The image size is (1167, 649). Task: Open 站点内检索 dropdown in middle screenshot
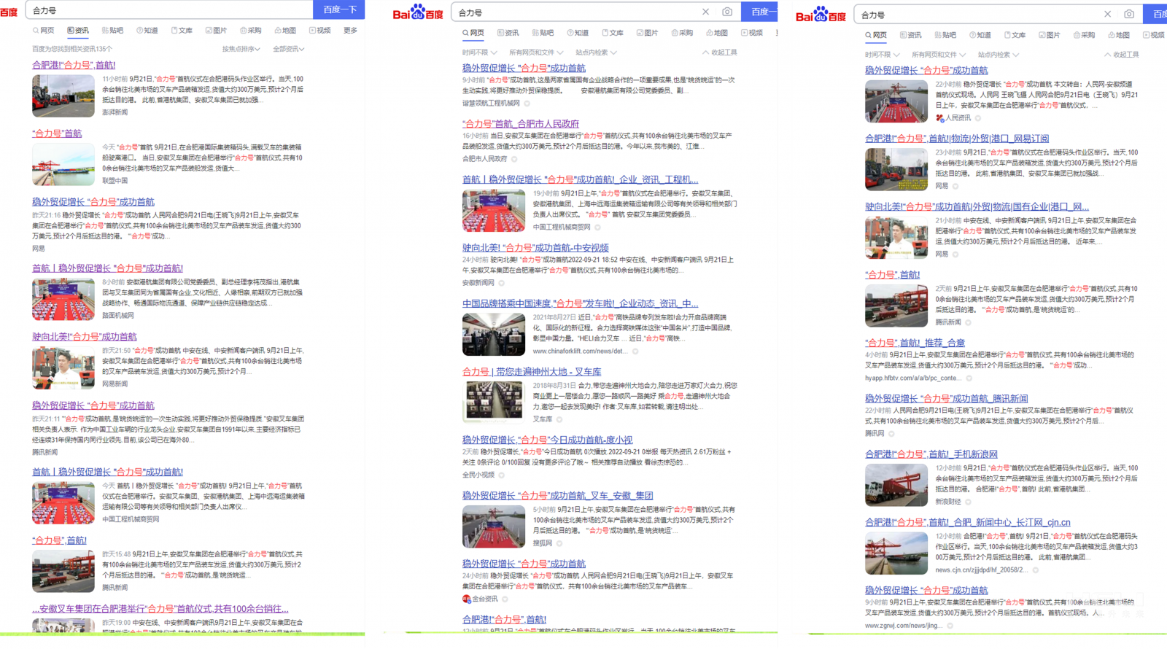click(x=596, y=53)
